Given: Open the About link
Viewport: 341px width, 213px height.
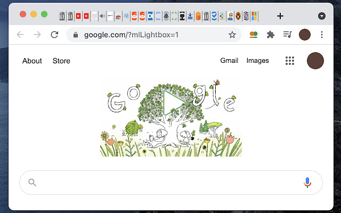Looking at the screenshot, I should tap(32, 61).
